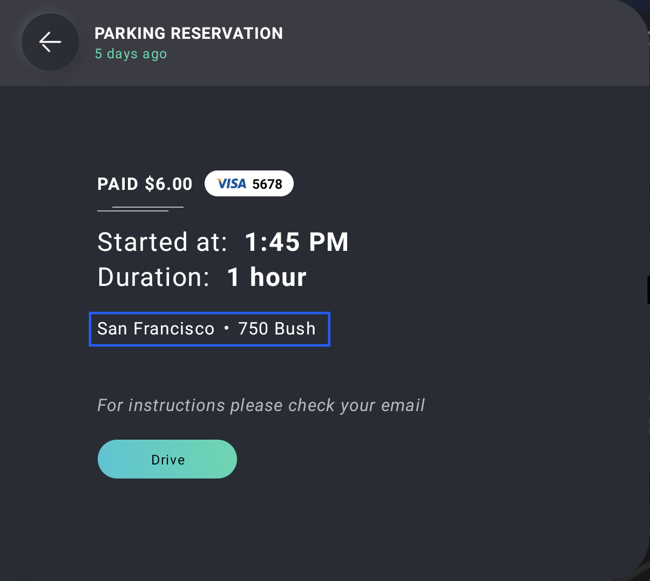Image resolution: width=650 pixels, height=581 pixels.
Task: Click the "5 days ago" timestamp
Action: point(131,54)
